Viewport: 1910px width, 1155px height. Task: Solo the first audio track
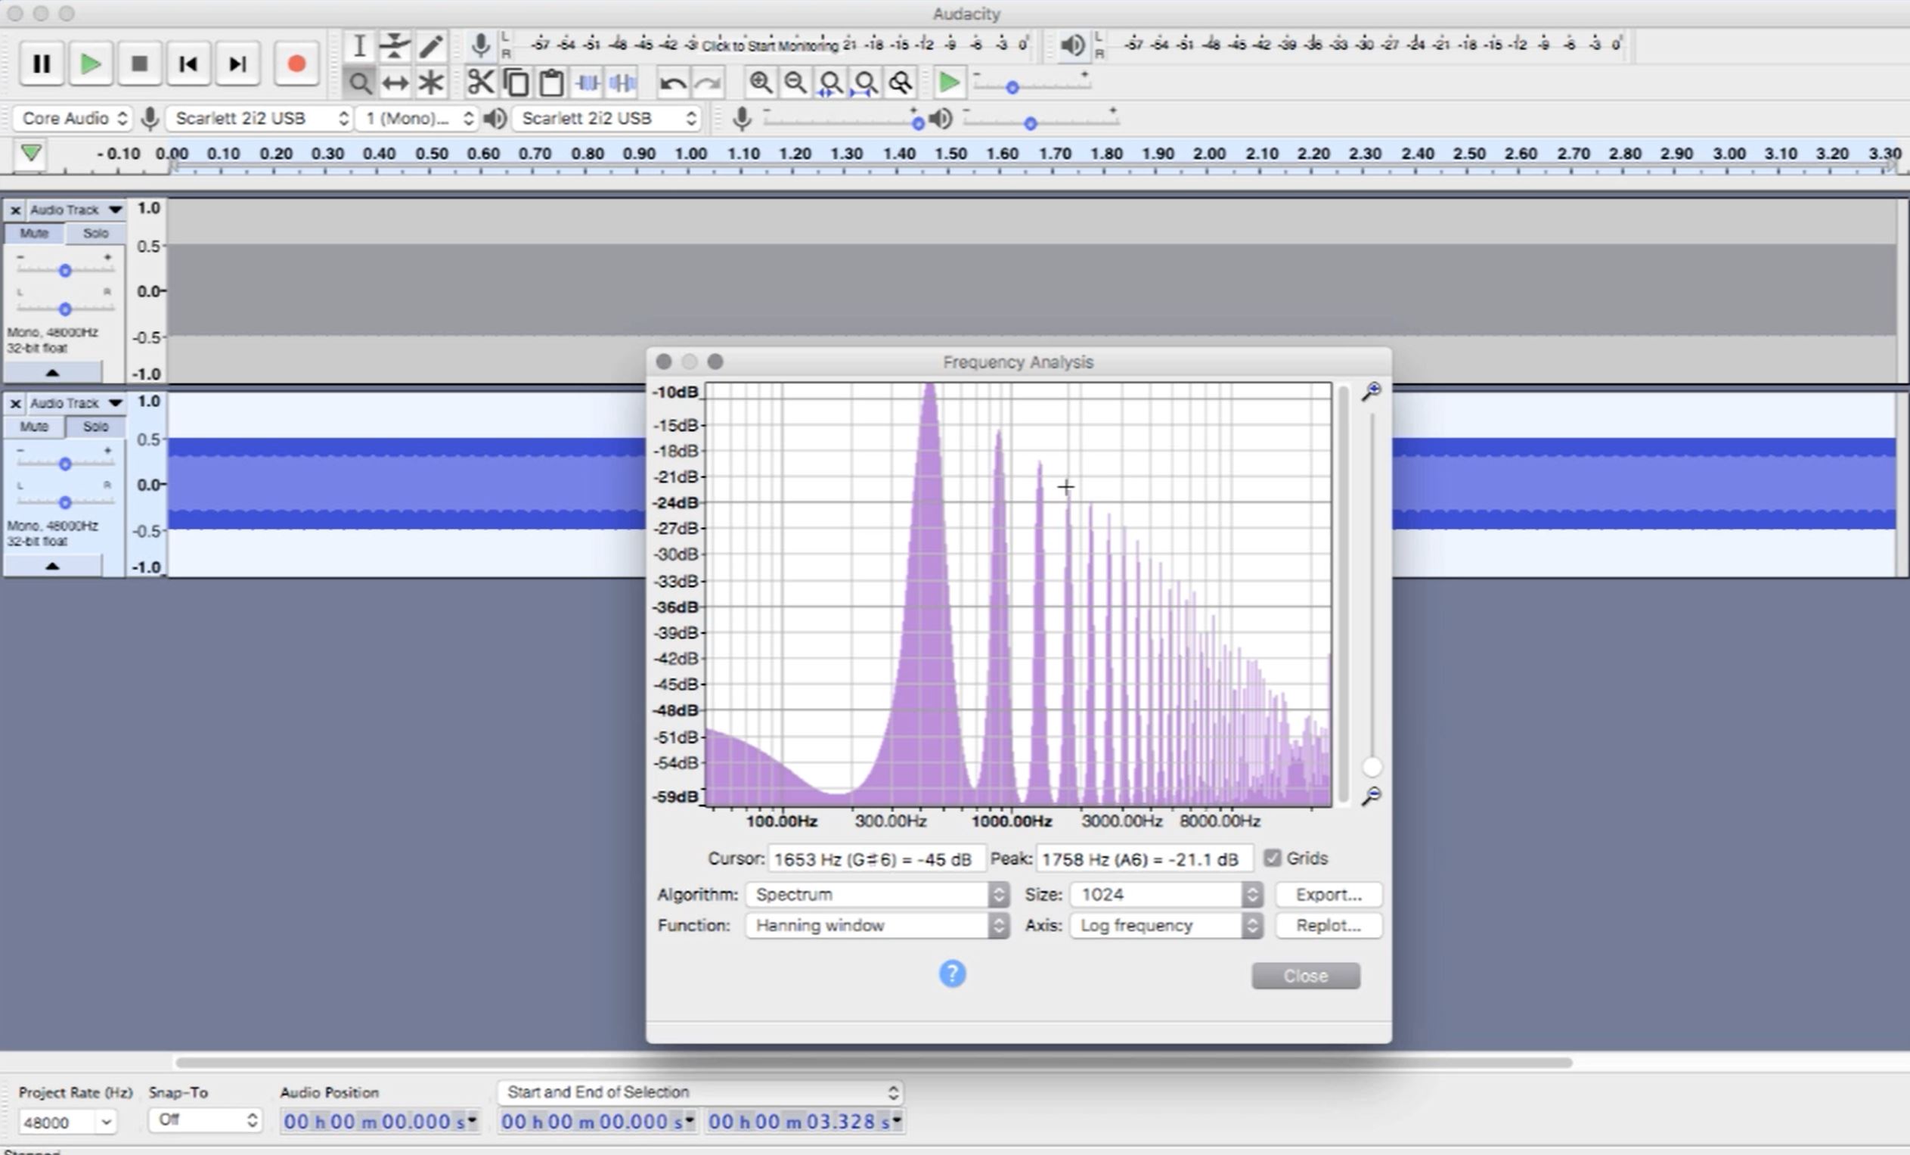(x=95, y=232)
